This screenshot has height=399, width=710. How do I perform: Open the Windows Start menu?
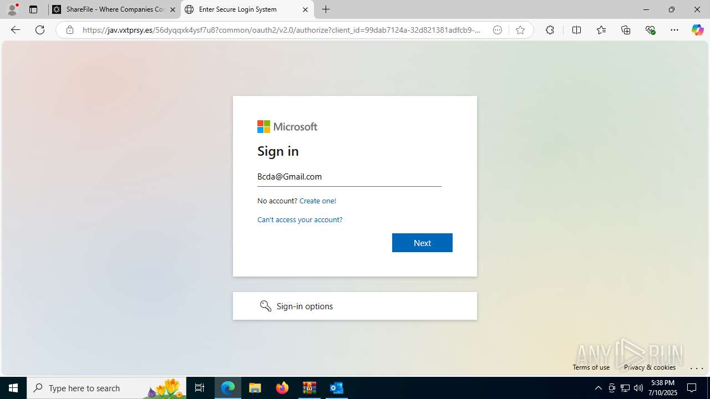13,388
